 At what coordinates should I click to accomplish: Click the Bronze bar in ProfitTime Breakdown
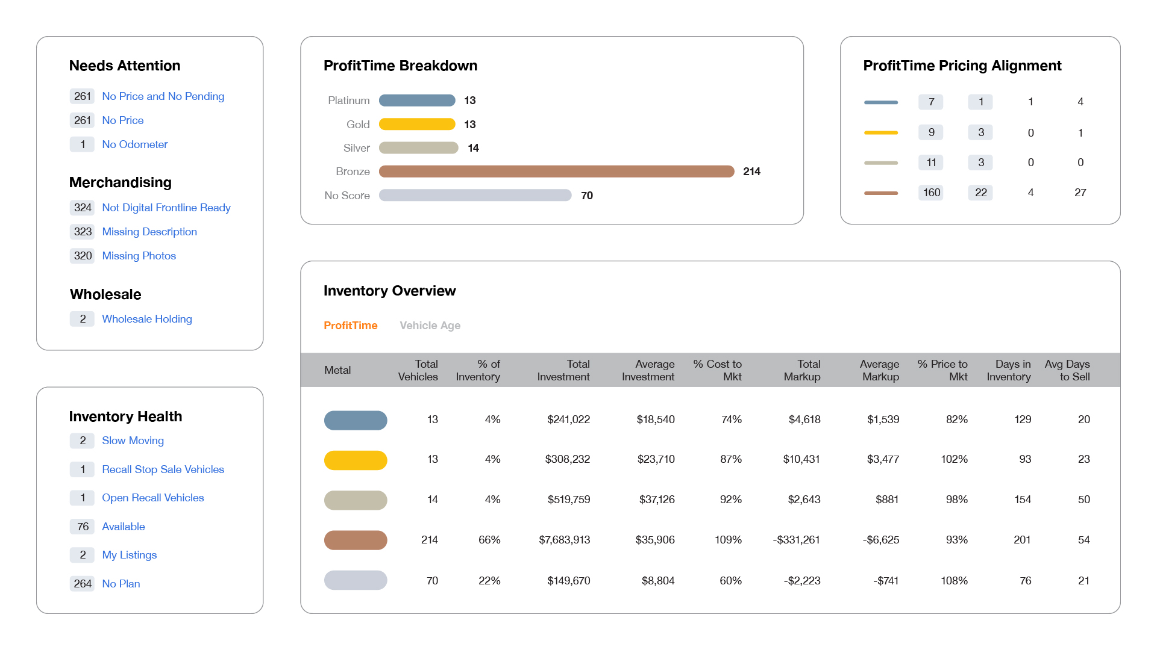[556, 172]
